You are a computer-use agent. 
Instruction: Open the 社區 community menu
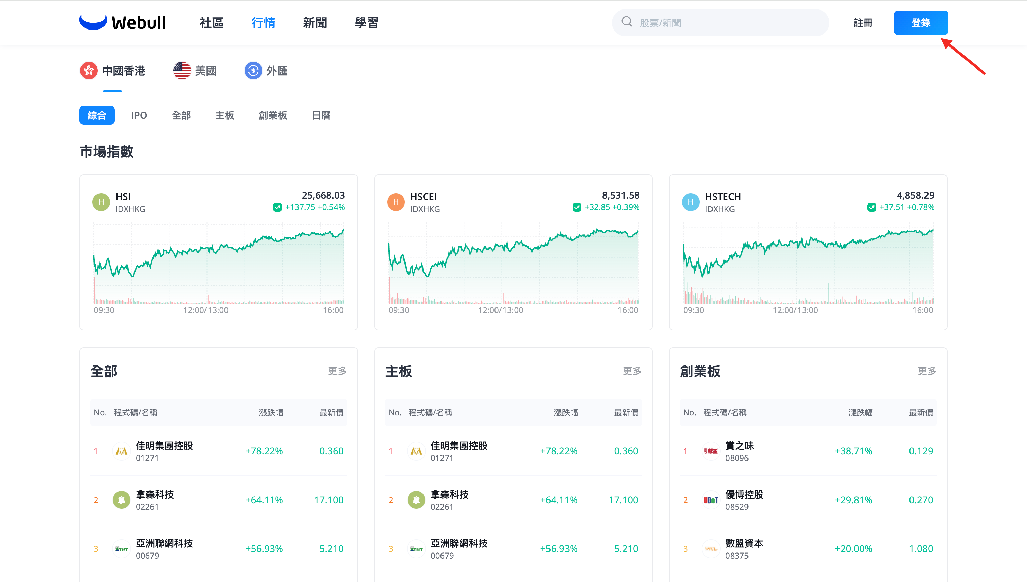click(212, 23)
